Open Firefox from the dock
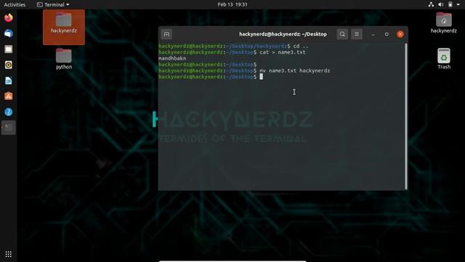This screenshot has width=465, height=262. [x=9, y=17]
